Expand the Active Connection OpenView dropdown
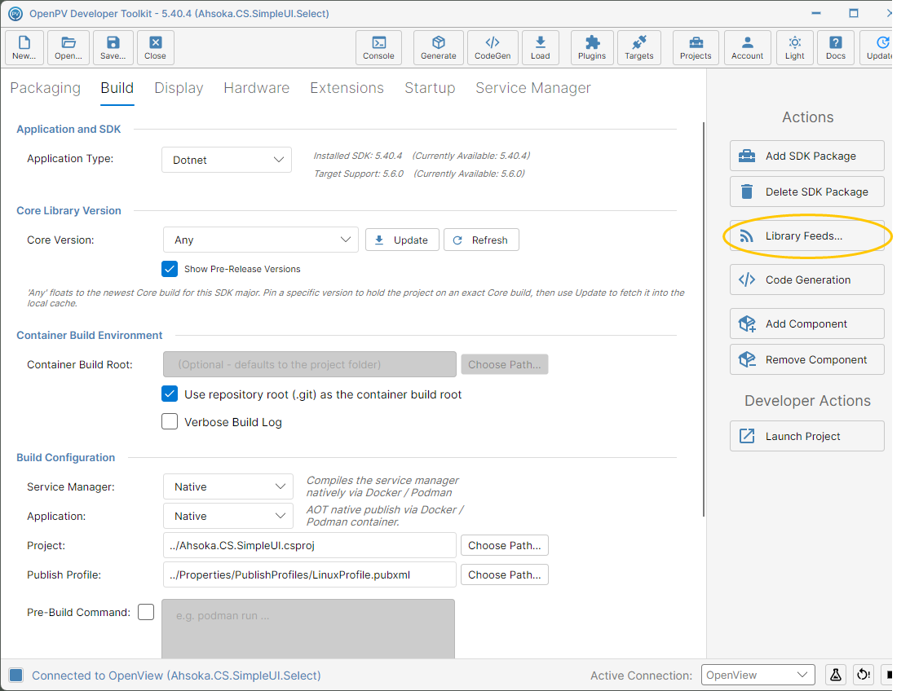 click(758, 675)
